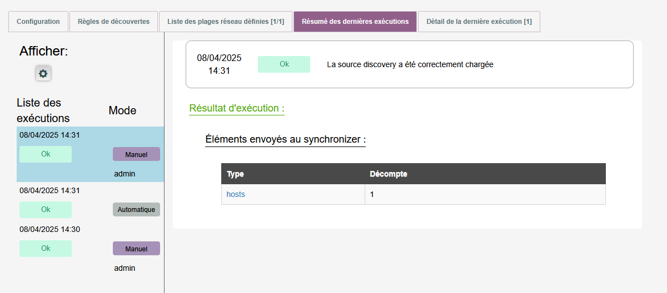Select the Automatique mode badge
This screenshot has height=293, width=667.
coord(136,210)
